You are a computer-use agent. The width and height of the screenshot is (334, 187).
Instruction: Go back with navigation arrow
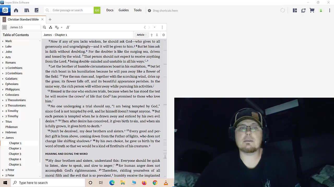(145, 27)
